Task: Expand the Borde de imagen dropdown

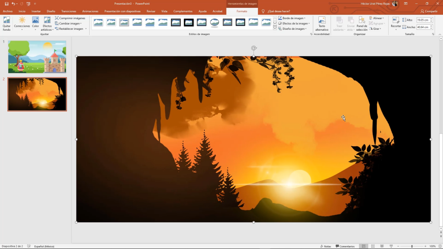Action: tap(292, 18)
